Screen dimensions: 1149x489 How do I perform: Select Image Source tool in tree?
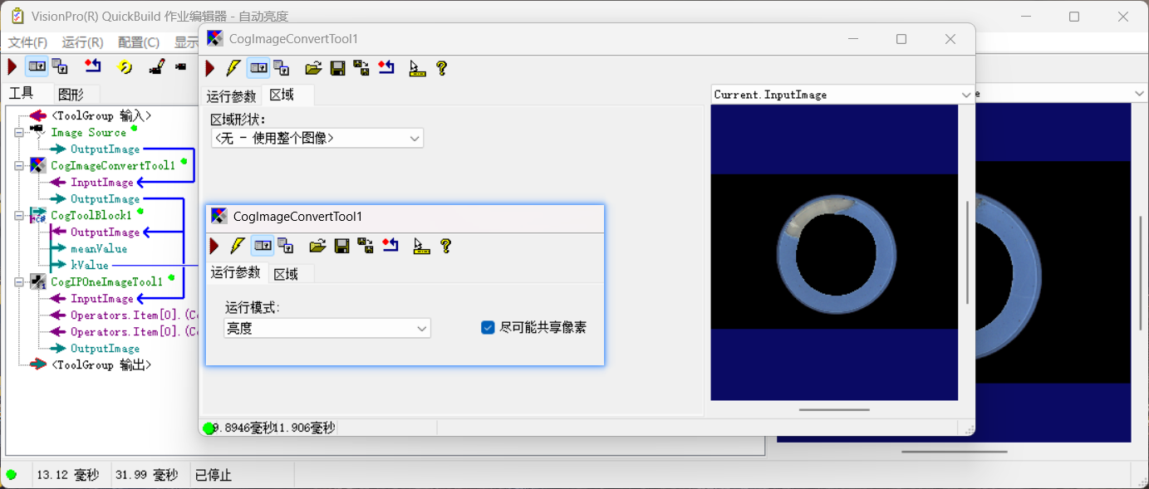click(89, 132)
